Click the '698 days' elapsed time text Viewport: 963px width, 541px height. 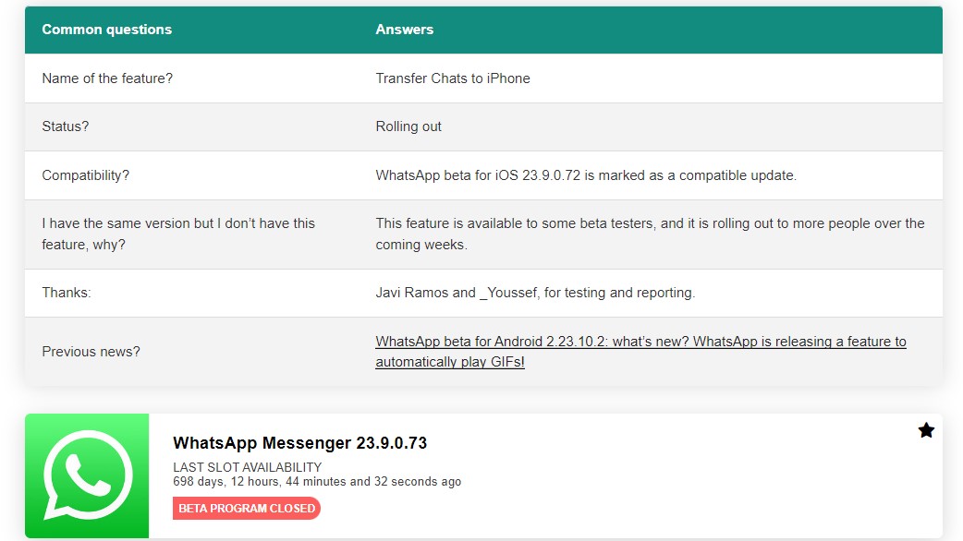(x=316, y=482)
